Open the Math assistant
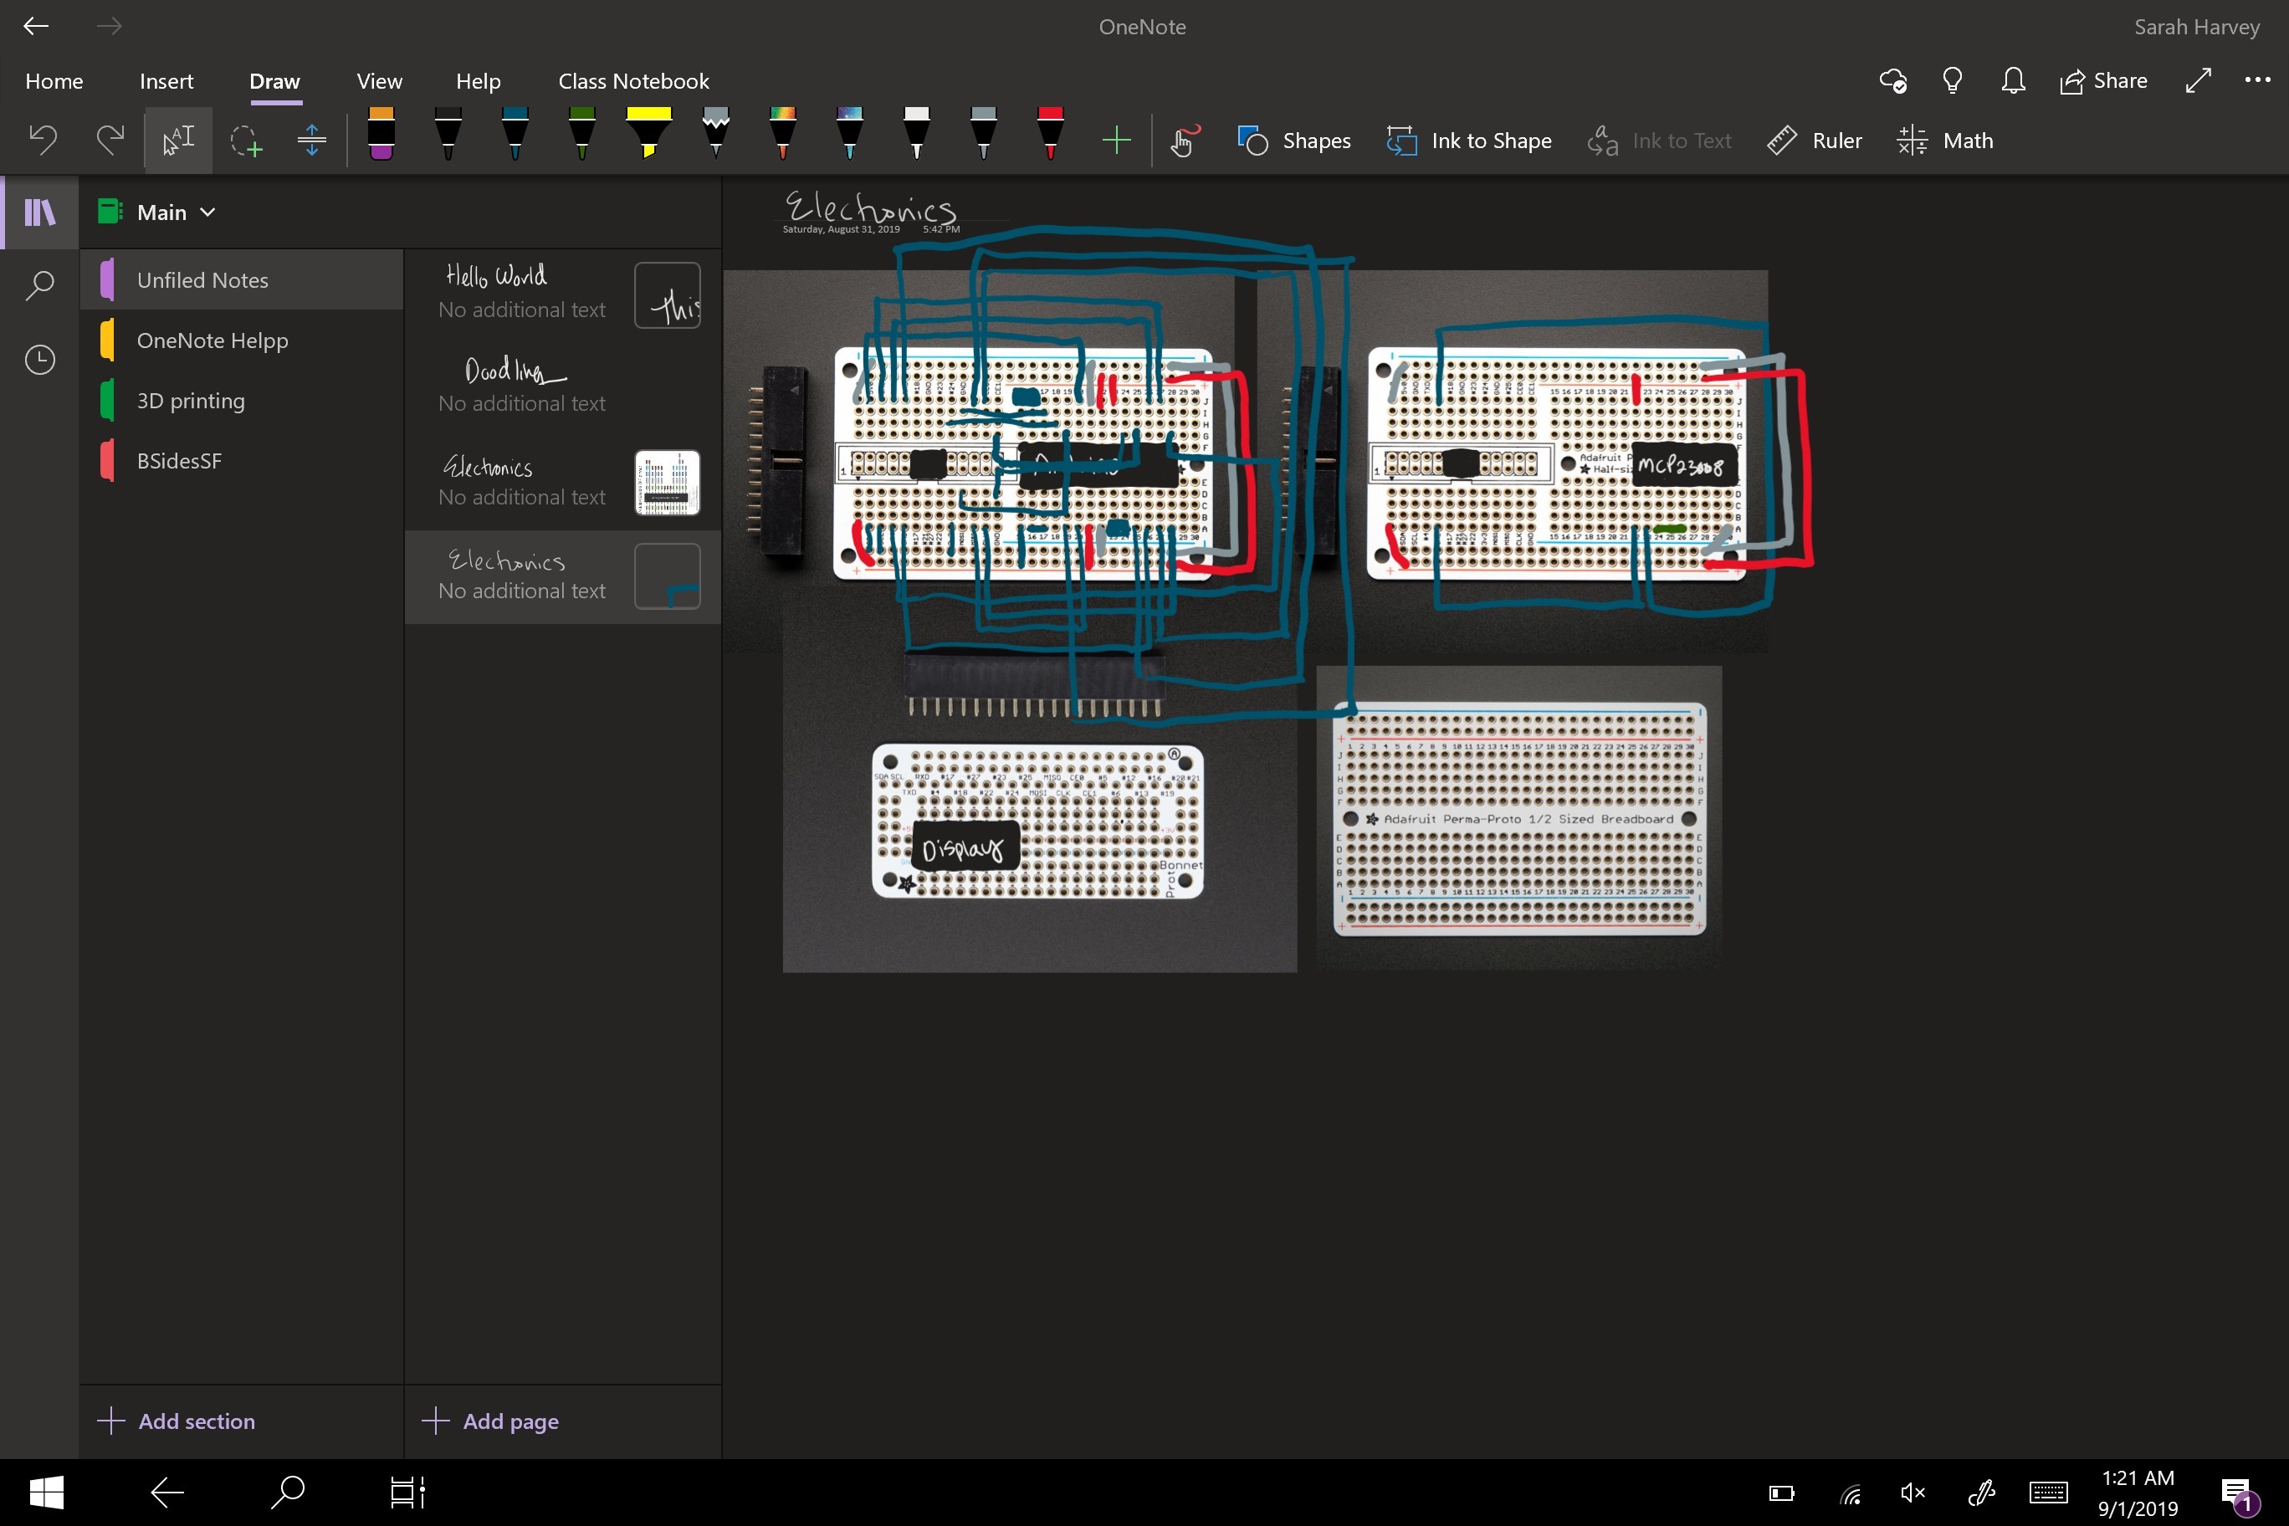The height and width of the screenshot is (1526, 2289). pos(1944,141)
